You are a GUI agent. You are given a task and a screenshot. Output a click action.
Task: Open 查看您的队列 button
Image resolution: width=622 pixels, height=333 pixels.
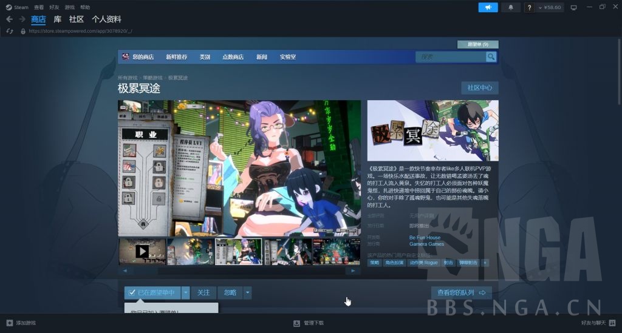pos(462,292)
